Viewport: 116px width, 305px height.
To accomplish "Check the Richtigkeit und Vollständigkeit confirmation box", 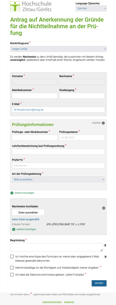I will pos(12,268).
